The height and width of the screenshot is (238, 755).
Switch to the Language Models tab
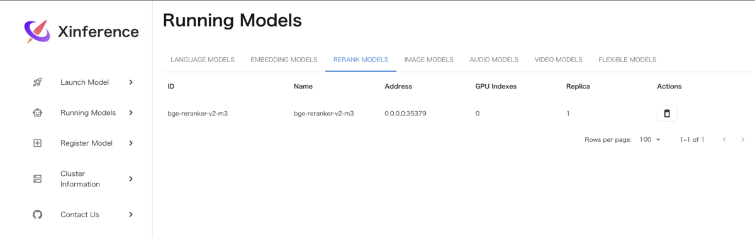coord(203,60)
